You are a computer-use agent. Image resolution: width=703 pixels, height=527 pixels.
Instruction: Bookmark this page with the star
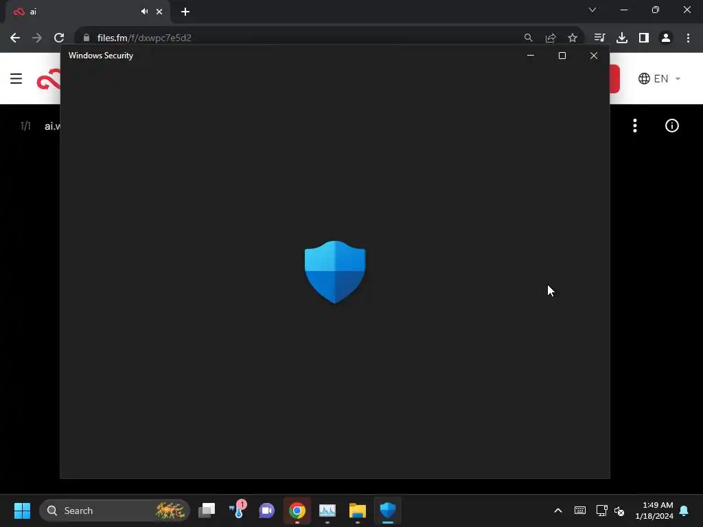click(x=573, y=38)
